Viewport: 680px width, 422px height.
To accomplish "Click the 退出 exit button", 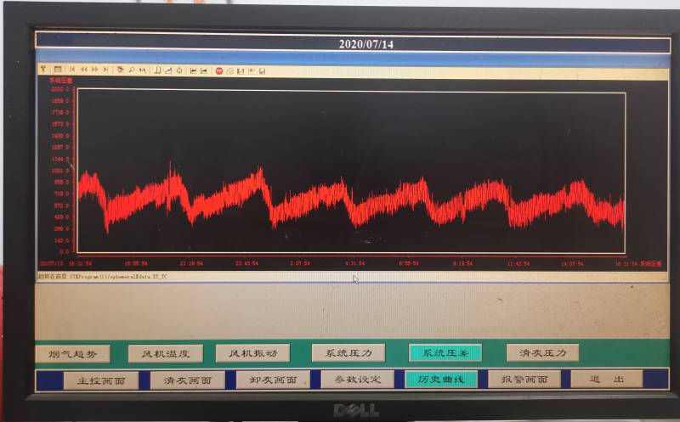I will pyautogui.click(x=606, y=379).
